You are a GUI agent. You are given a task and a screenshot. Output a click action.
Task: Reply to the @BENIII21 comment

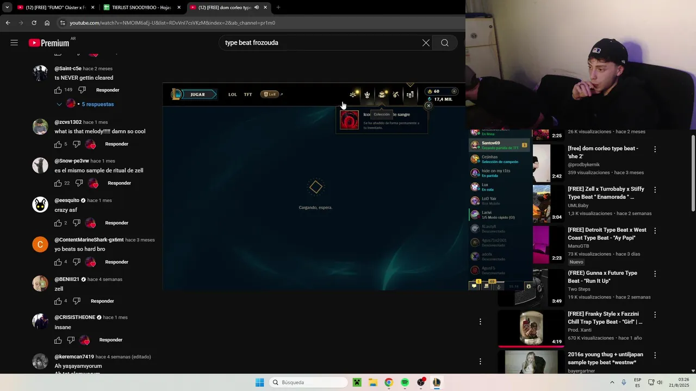point(102,301)
